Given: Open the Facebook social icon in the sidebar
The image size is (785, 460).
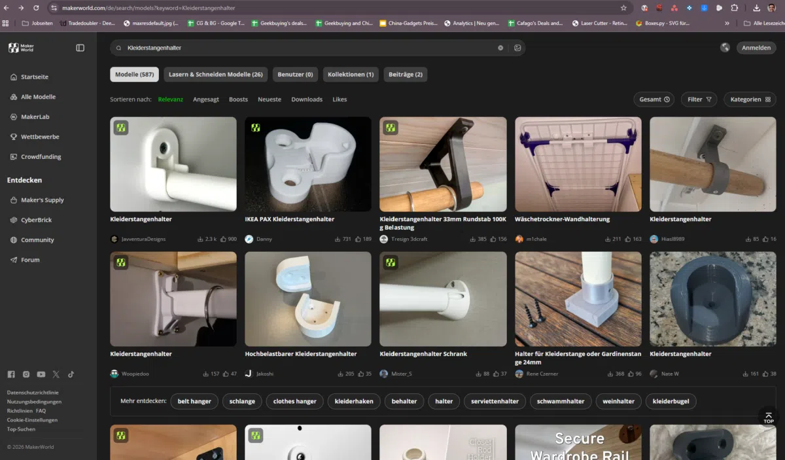Looking at the screenshot, I should pos(11,374).
